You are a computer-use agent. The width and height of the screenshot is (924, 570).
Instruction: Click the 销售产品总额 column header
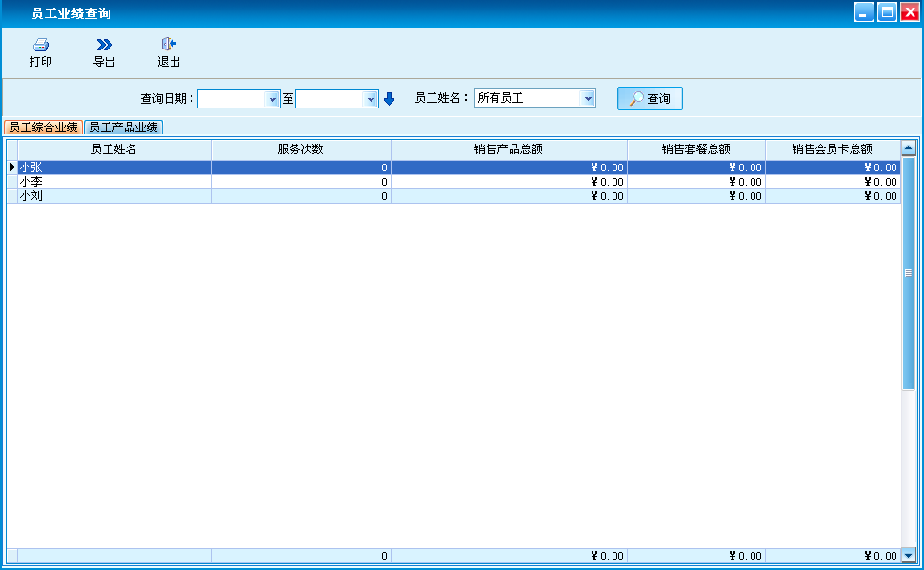pos(509,149)
